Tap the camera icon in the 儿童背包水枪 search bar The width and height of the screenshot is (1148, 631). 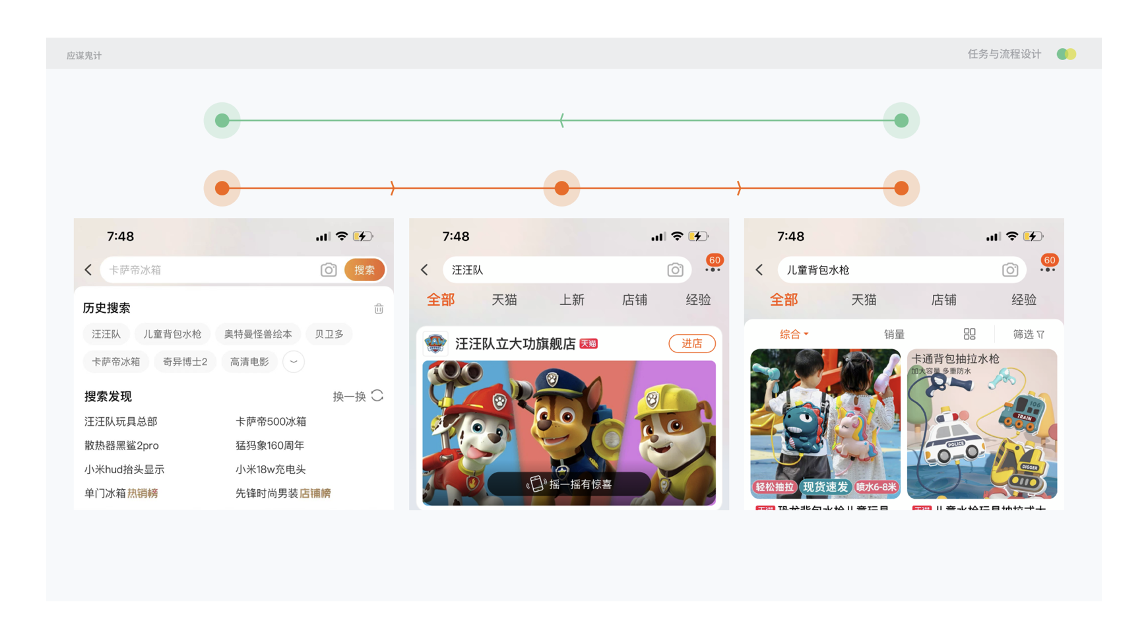coord(1009,270)
